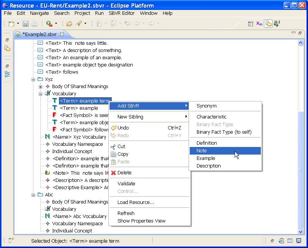Click the Java perspective icon
Image resolution: width=308 pixels, height=248 pixels.
point(277,24)
